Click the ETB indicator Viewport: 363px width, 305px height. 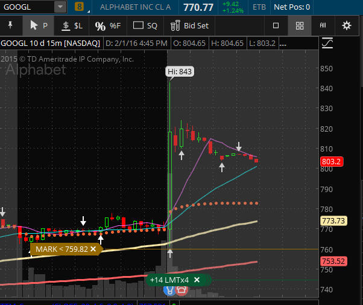(259, 7)
